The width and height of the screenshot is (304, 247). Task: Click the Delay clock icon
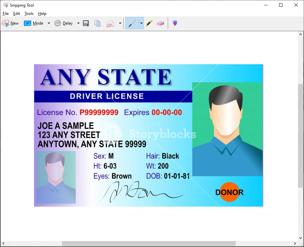58,23
